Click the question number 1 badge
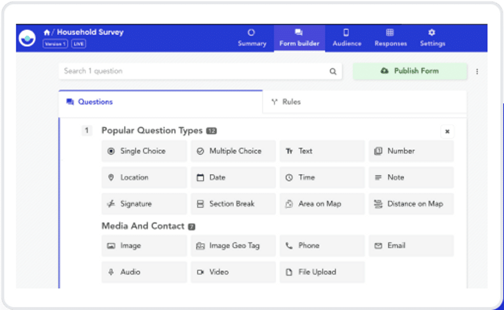The image size is (504, 310). (x=87, y=131)
